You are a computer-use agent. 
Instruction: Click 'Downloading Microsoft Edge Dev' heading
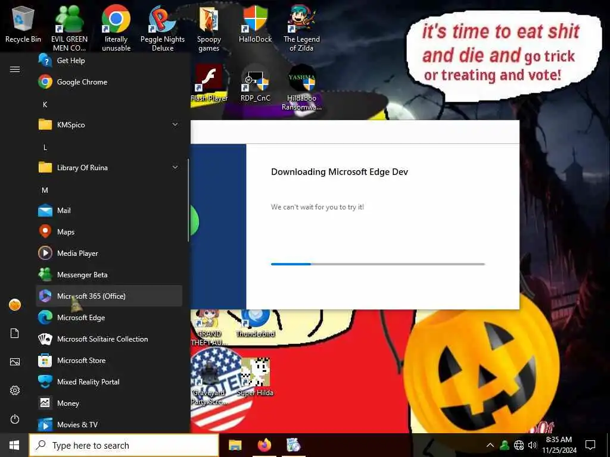point(340,172)
